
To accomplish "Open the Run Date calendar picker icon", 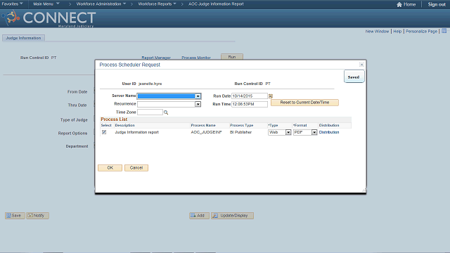I will click(x=270, y=96).
